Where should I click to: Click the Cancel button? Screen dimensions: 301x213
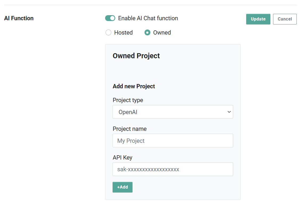(285, 19)
